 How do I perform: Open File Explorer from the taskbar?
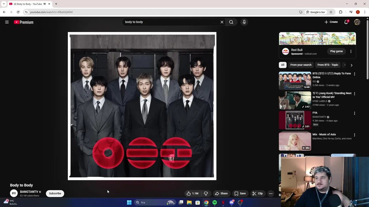189,202
